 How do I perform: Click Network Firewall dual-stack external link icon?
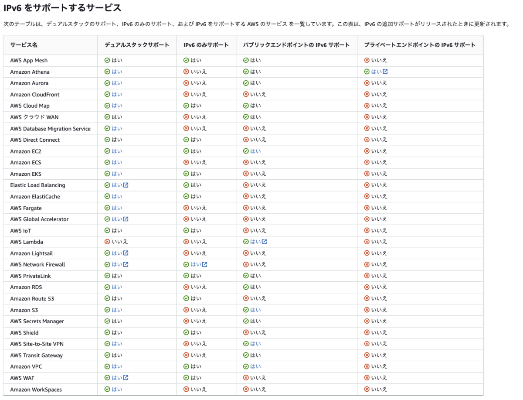(126, 264)
